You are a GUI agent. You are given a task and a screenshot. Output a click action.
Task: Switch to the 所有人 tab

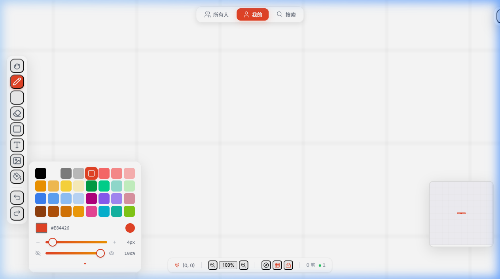[x=216, y=15]
